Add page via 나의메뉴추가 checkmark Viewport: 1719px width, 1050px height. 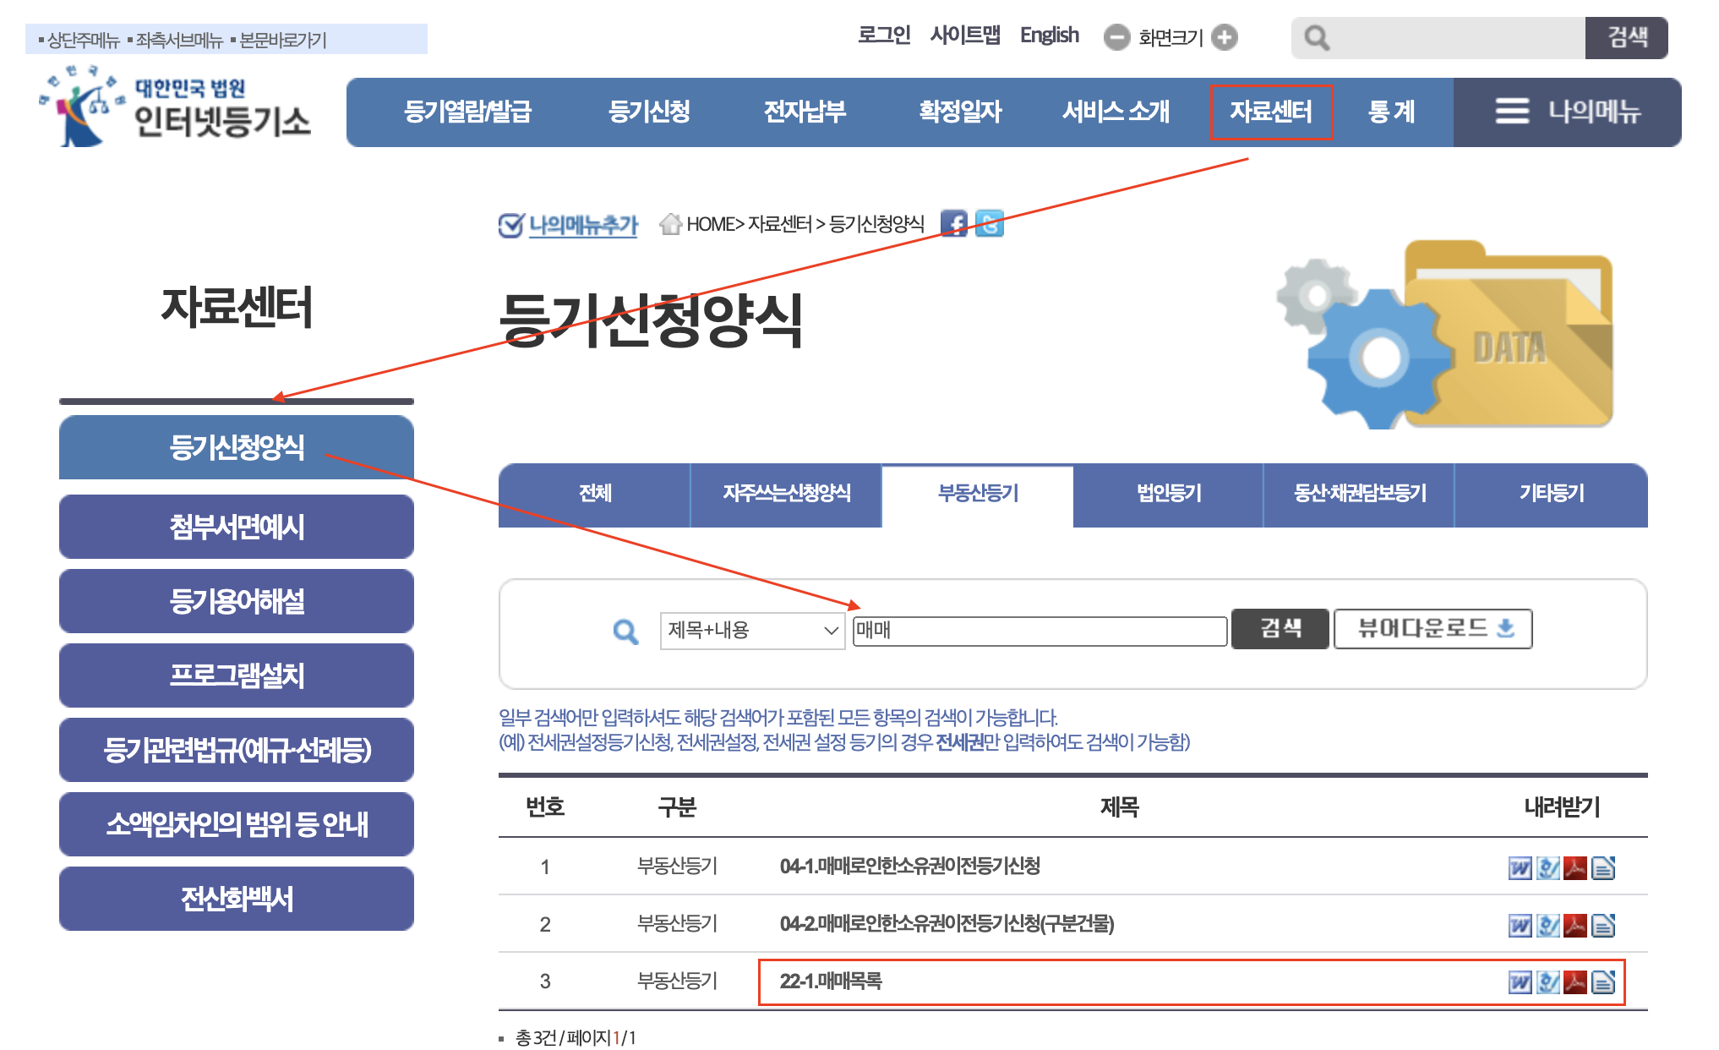[510, 225]
